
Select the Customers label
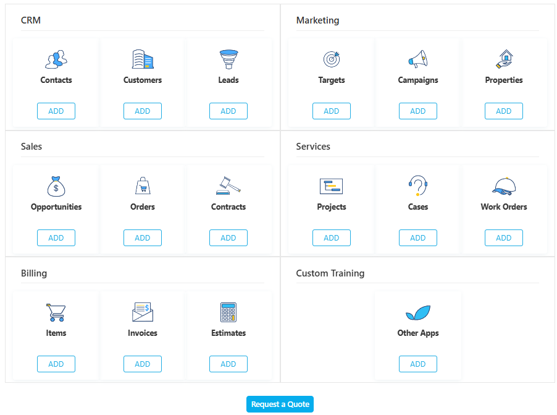[143, 80]
